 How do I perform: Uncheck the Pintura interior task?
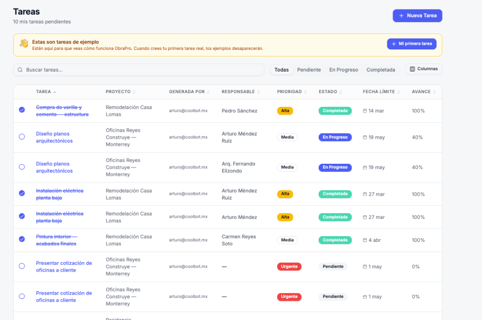pyautogui.click(x=22, y=239)
